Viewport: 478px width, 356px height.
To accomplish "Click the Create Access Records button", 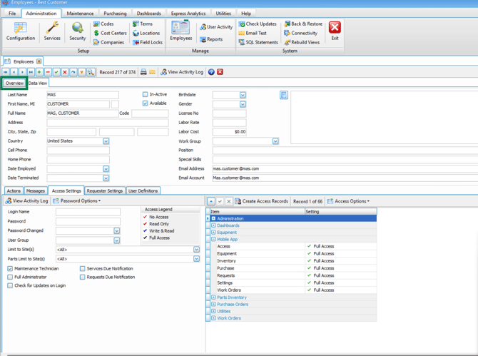I will pyautogui.click(x=261, y=201).
